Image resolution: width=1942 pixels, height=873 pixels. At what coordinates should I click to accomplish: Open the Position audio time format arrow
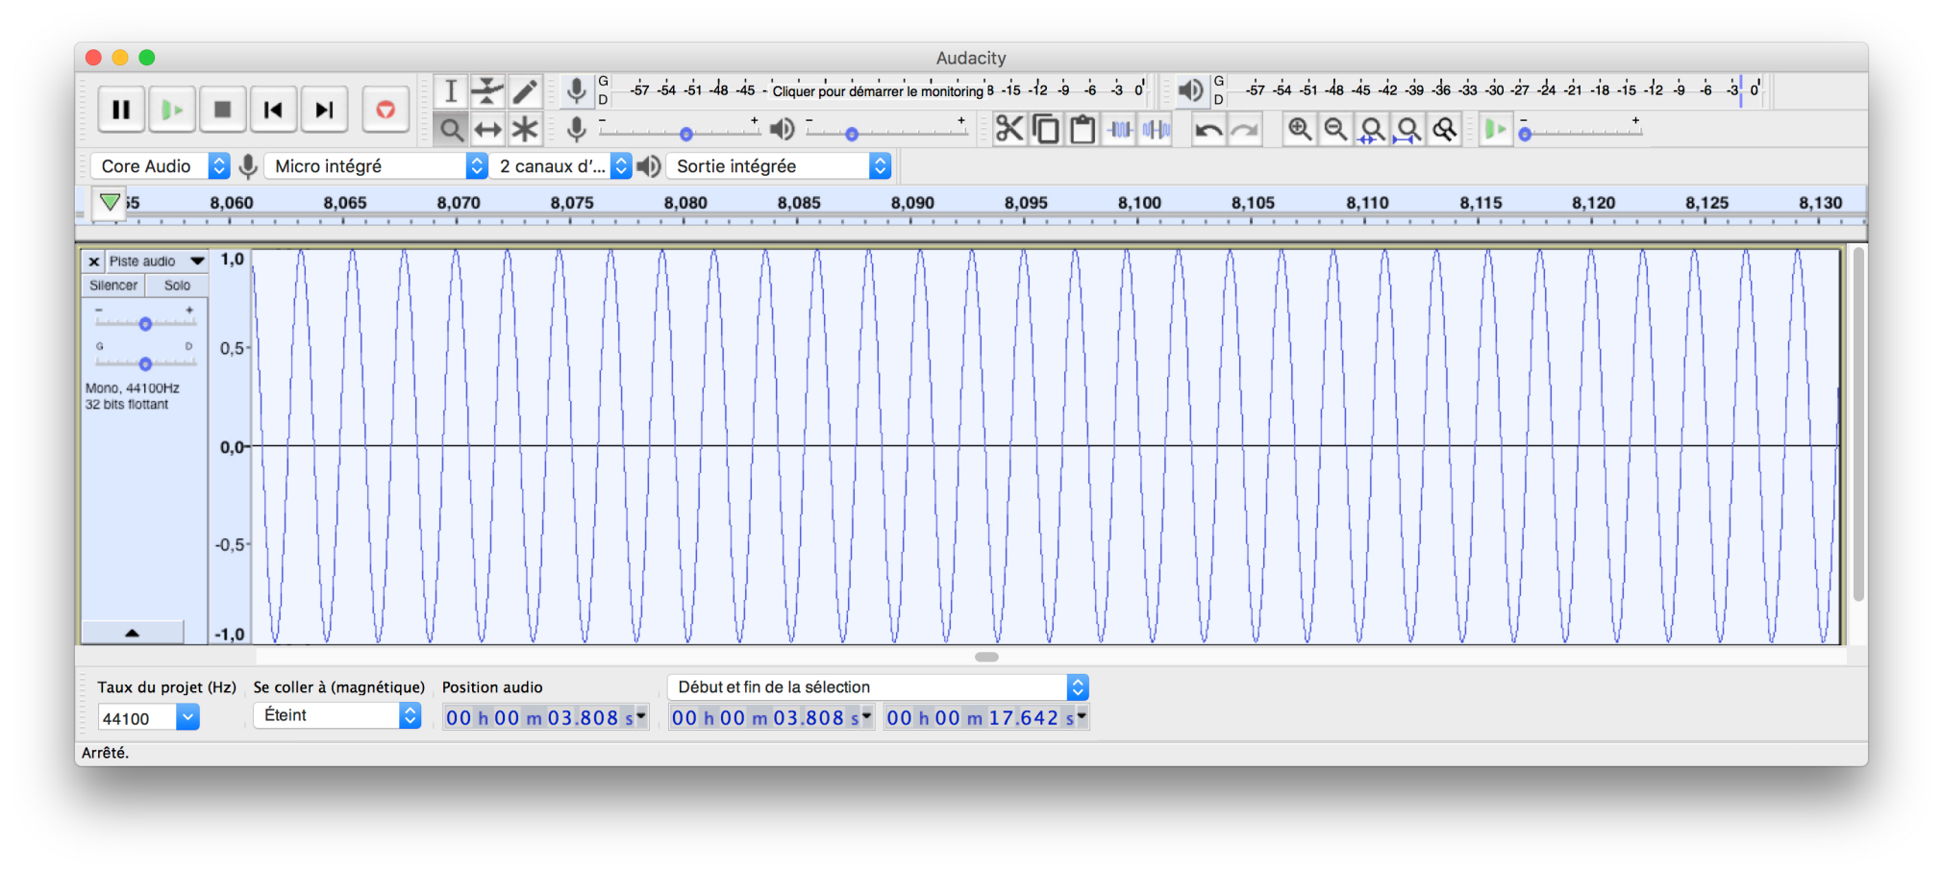tap(641, 716)
